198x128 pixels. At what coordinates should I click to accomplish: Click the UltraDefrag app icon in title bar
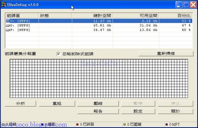(3, 4)
